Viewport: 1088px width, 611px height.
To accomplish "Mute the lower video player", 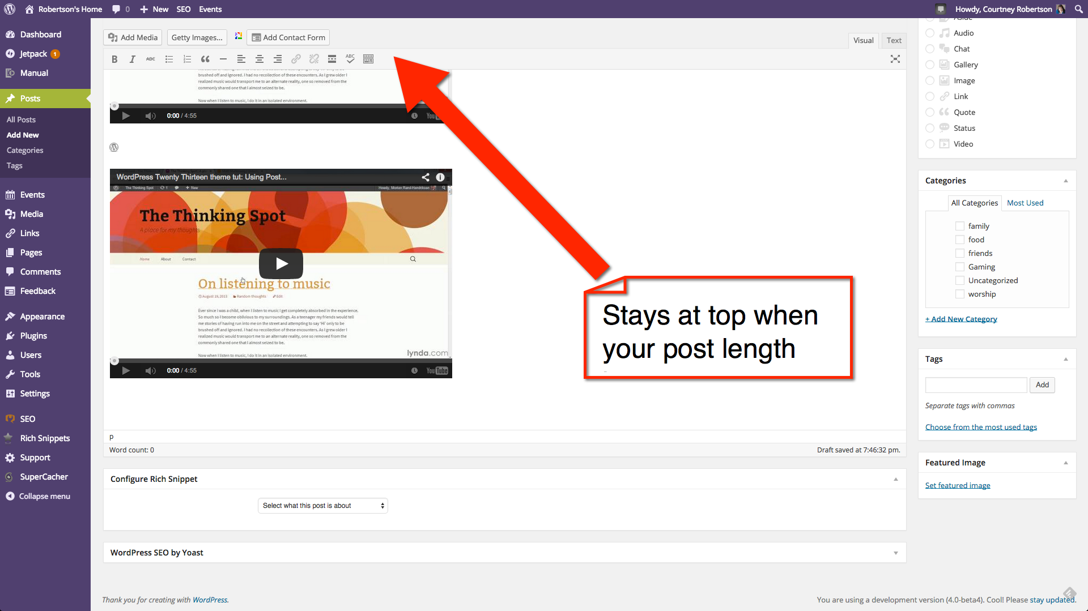I will [x=150, y=371].
